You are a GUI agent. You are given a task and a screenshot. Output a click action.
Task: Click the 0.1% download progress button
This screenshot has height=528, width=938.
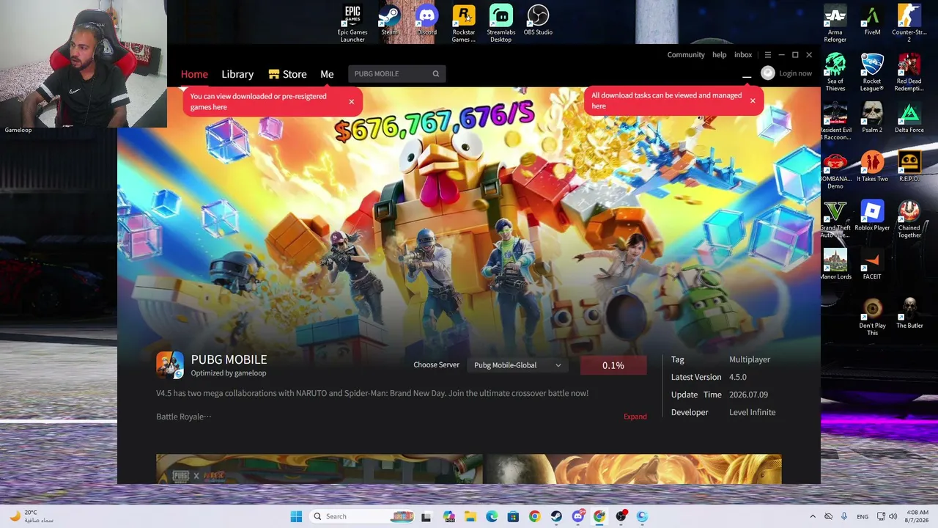[613, 365]
